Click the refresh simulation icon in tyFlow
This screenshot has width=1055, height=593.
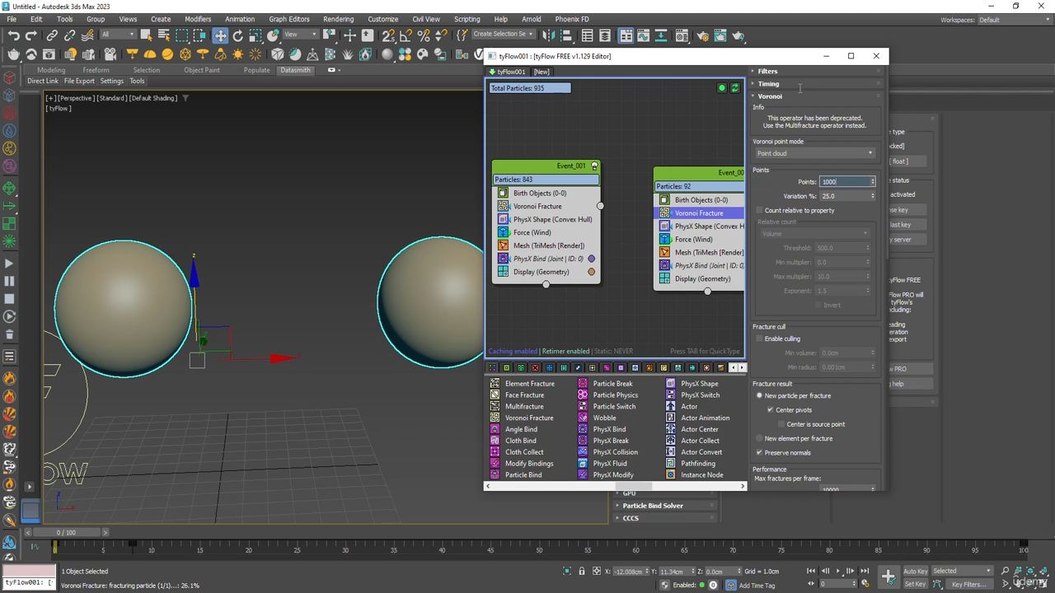click(x=734, y=88)
